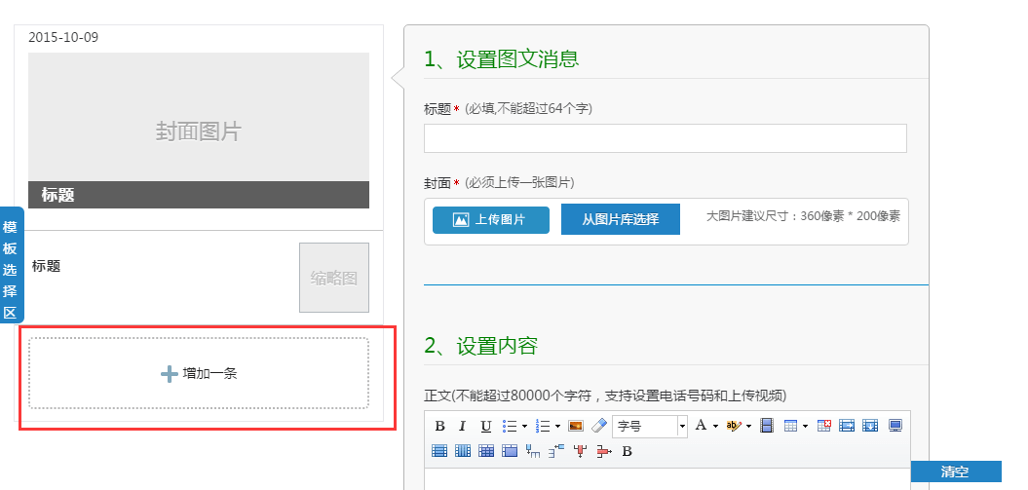Clear formatting with the eraser icon
1028x490 pixels.
click(599, 427)
